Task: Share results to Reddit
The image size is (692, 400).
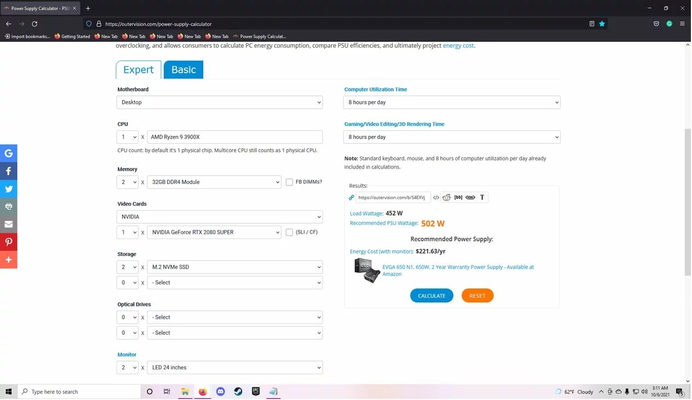Action: [447, 198]
